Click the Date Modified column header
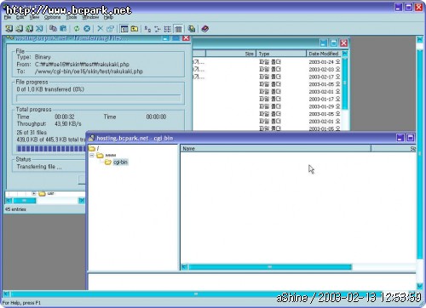Image resolution: width=426 pixels, height=308 pixels. pyautogui.click(x=324, y=54)
